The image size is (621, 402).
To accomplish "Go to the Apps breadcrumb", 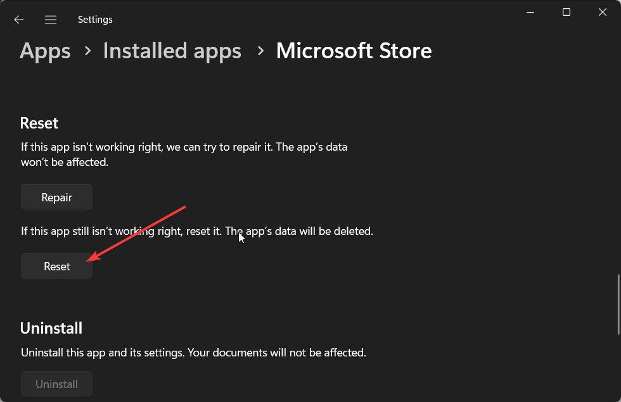I will pos(45,51).
